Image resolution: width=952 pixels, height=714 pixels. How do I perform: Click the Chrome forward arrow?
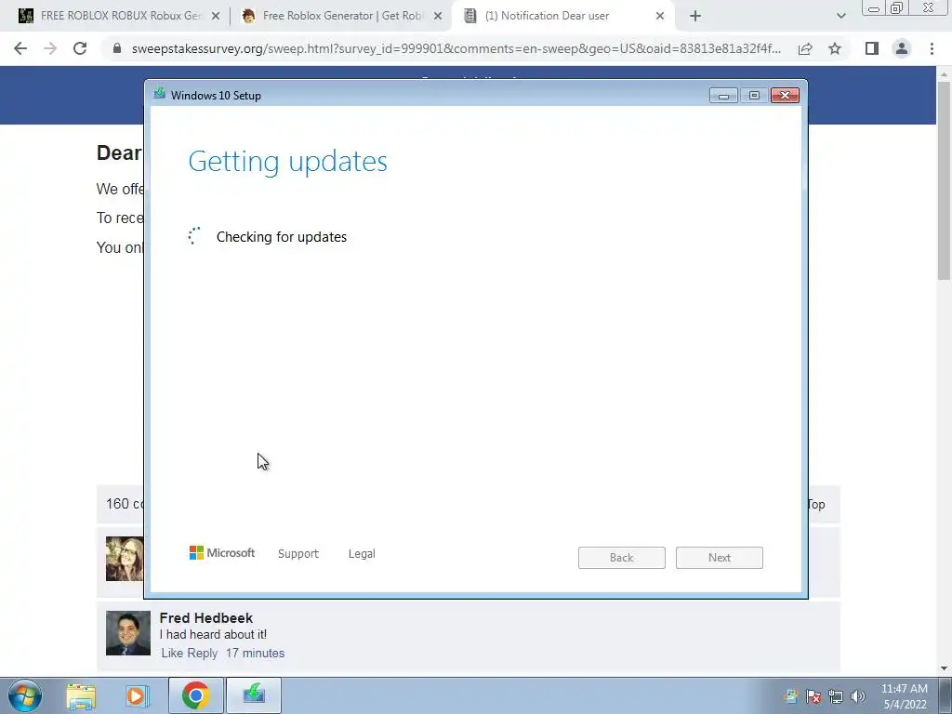click(50, 48)
